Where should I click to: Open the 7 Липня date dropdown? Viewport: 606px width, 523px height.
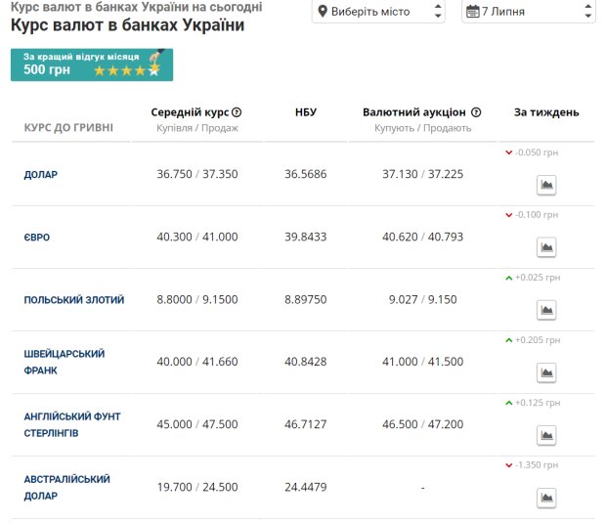click(x=529, y=12)
